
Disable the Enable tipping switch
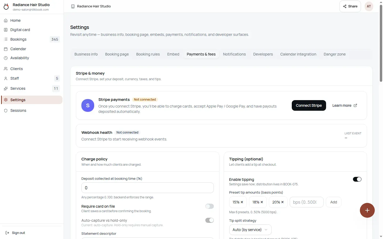coord(357,179)
